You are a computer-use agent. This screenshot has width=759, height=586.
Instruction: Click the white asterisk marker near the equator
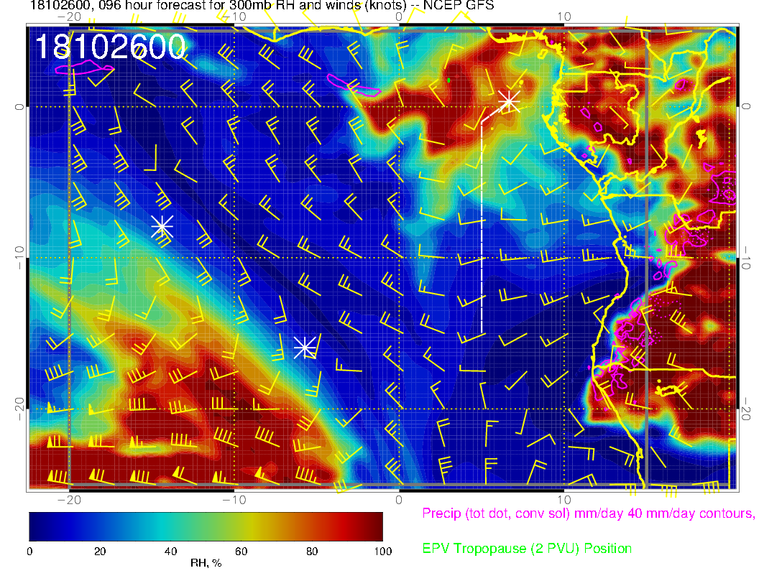tap(509, 100)
